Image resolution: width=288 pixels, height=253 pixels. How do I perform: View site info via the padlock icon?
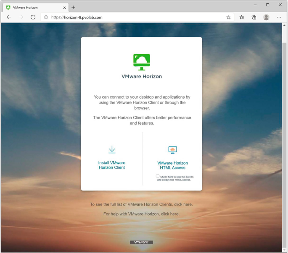point(46,17)
